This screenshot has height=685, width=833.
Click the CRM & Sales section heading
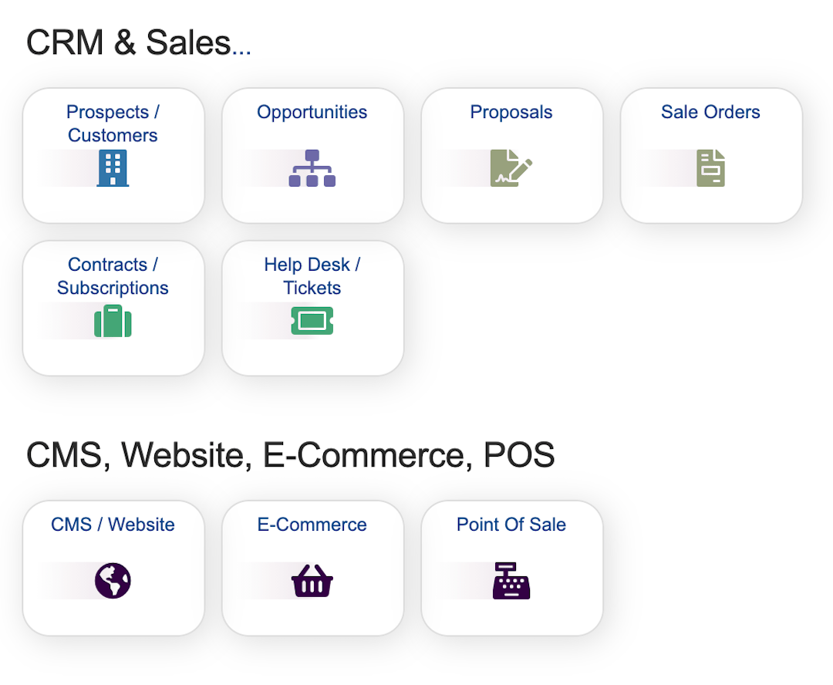pos(128,42)
